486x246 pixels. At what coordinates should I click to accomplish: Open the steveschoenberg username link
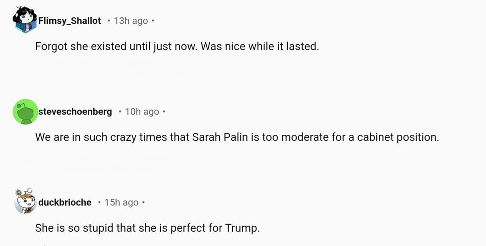tap(75, 112)
